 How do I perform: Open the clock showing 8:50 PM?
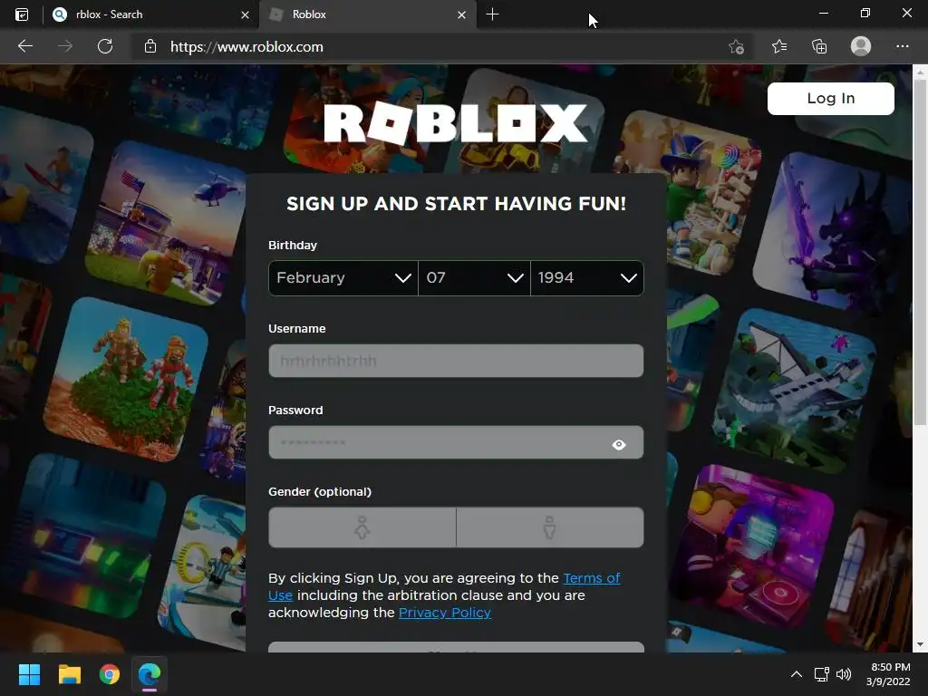click(x=888, y=674)
